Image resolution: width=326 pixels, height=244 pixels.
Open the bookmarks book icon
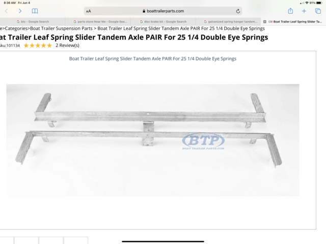35,11
